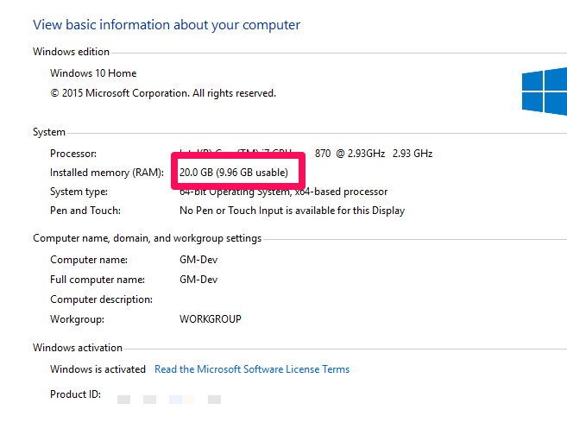The width and height of the screenshot is (567, 422).
Task: Select the 'Product ID:' label
Action: pos(75,394)
